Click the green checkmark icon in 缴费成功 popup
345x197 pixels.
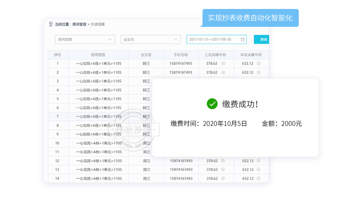click(212, 104)
